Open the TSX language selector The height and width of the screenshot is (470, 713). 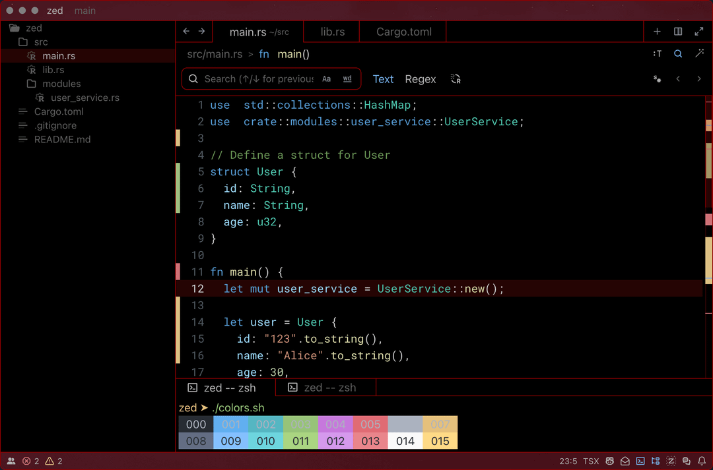coord(591,461)
